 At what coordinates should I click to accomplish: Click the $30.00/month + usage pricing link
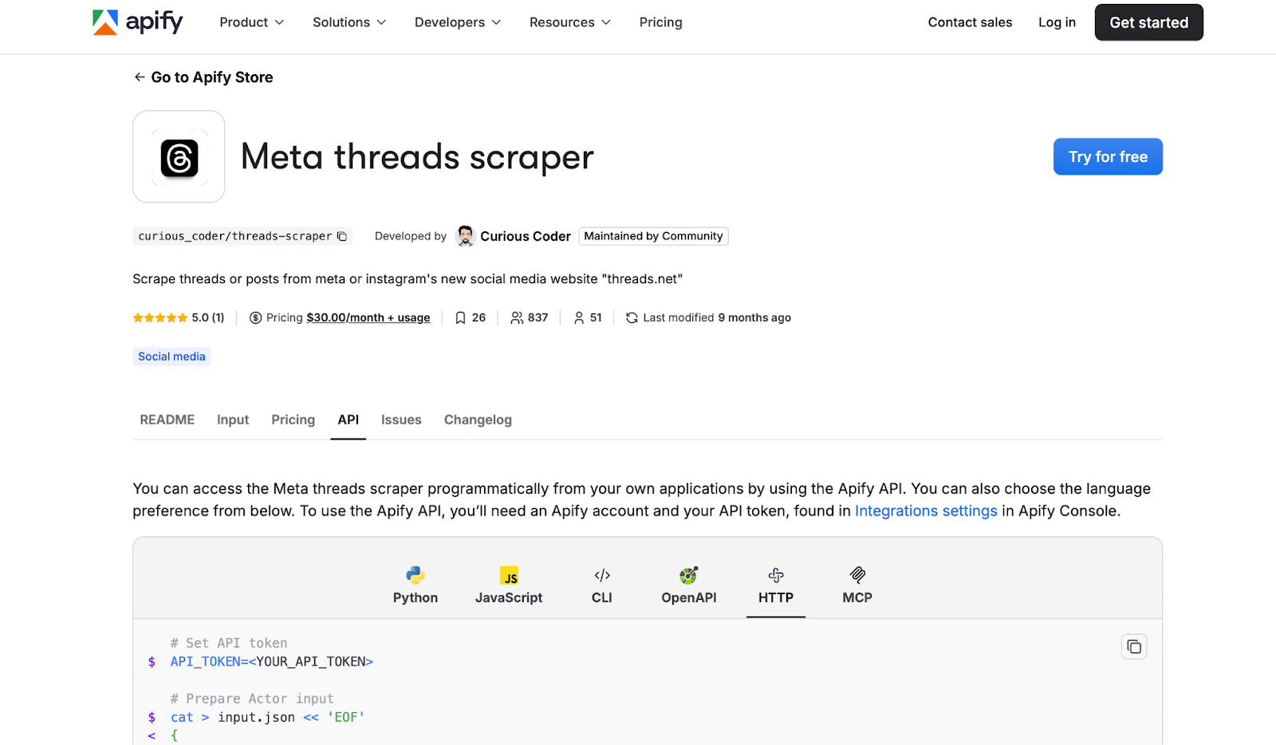(368, 317)
